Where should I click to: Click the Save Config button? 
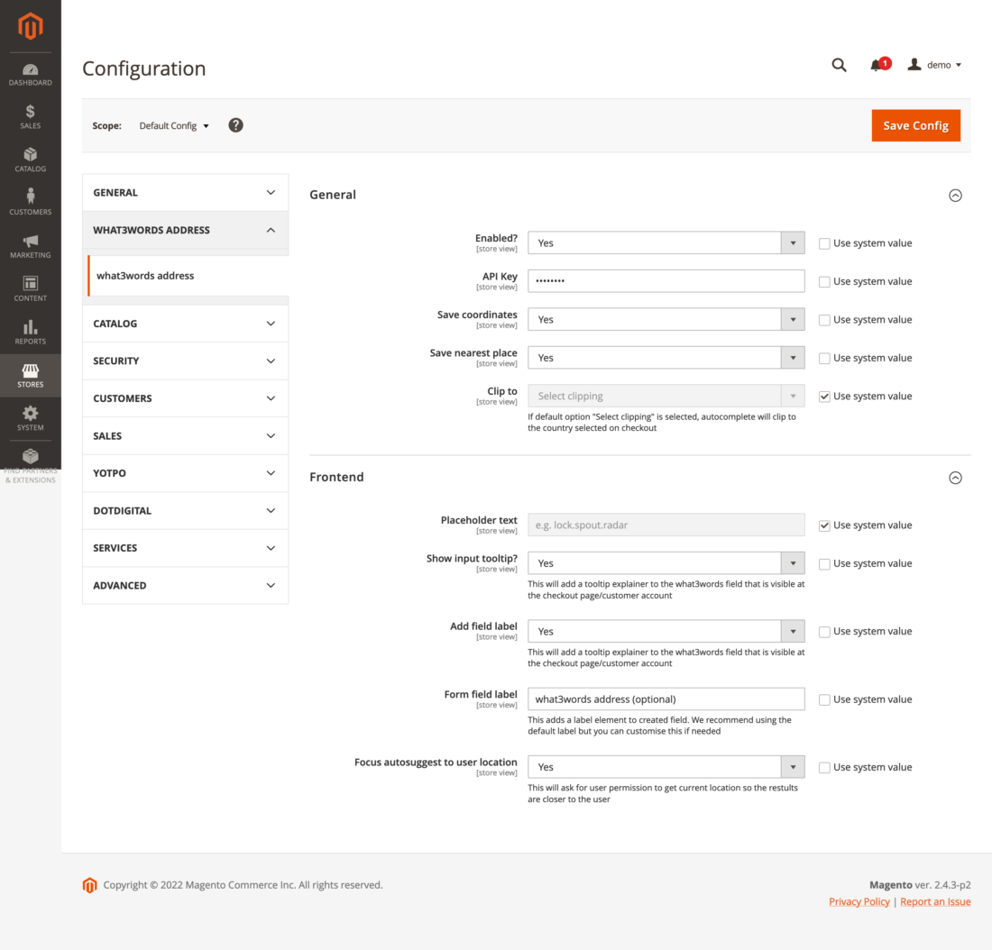[915, 125]
